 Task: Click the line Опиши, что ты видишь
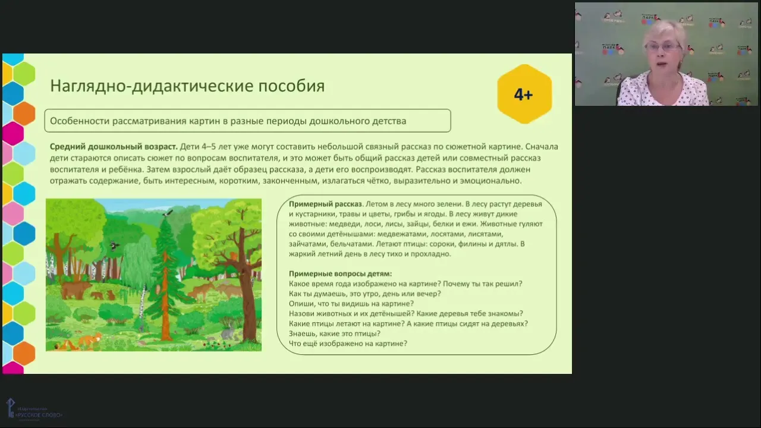pos(351,304)
